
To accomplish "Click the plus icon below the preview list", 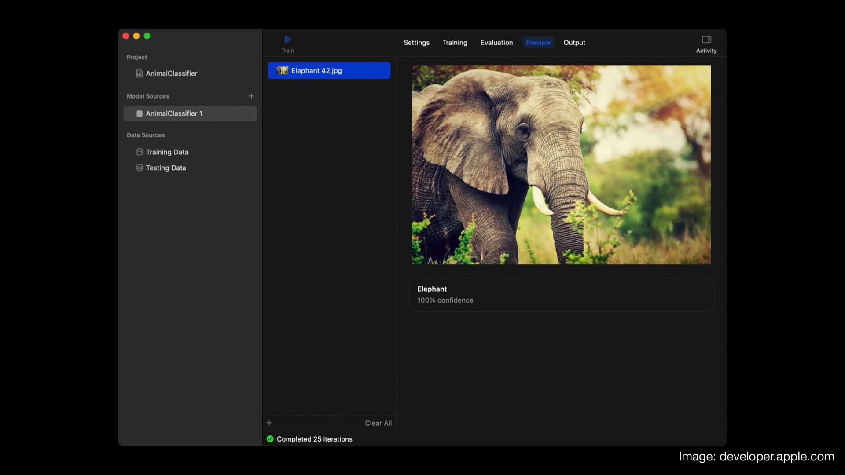I will click(269, 423).
